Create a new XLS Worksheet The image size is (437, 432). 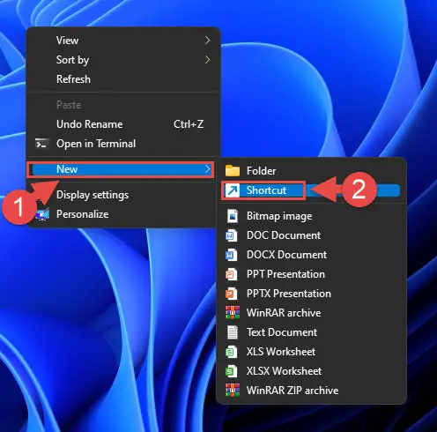(311, 352)
